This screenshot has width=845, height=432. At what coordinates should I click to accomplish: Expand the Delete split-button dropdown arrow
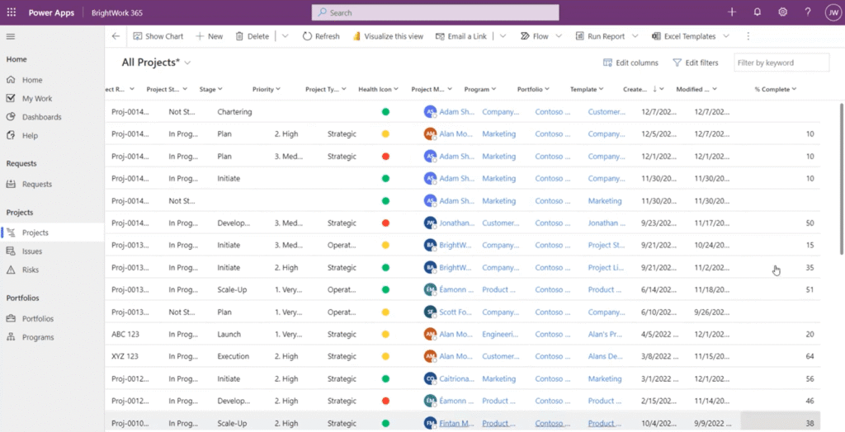[x=286, y=36]
